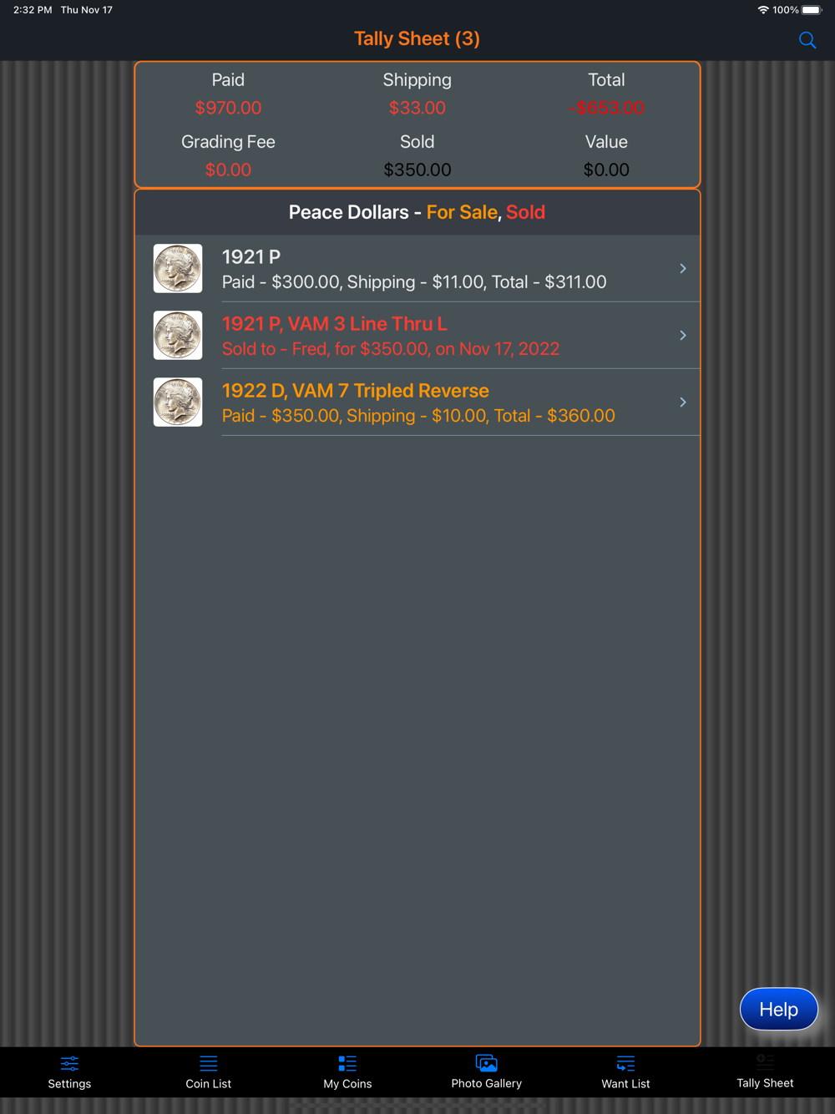The height and width of the screenshot is (1114, 835).
Task: Tap the Total amount in summary
Action: point(606,108)
